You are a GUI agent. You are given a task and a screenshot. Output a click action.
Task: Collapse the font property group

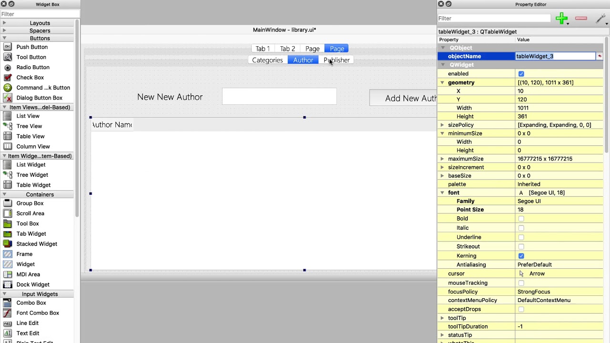tap(442, 192)
